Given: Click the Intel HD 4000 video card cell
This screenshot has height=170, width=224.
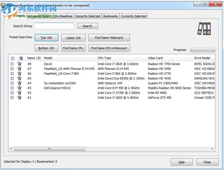Looking at the screenshot, I should 157,93.
